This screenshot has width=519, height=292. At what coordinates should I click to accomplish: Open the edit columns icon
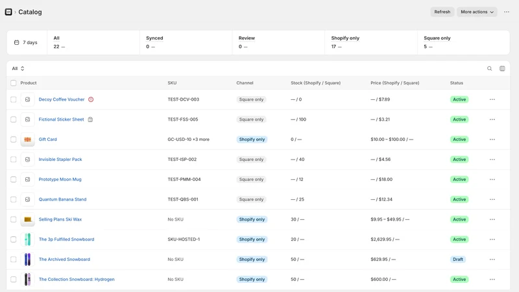[x=502, y=69]
